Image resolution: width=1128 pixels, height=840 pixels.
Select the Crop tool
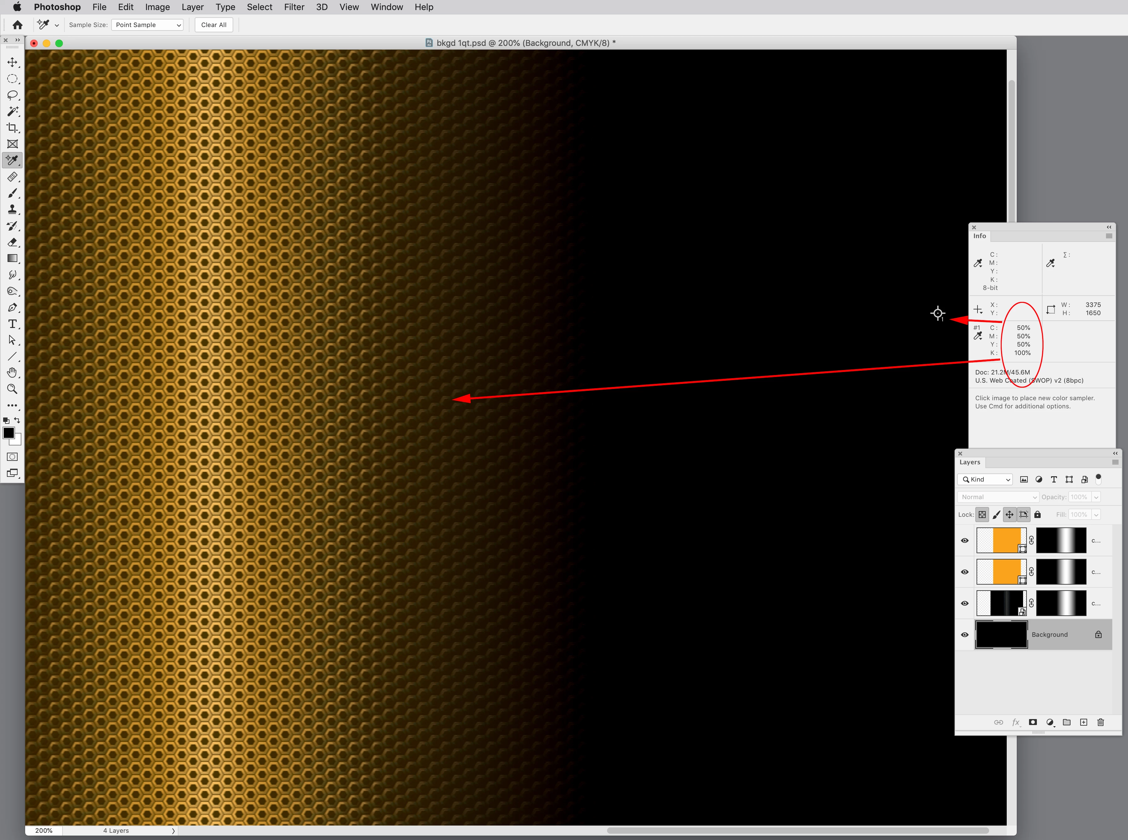12,128
